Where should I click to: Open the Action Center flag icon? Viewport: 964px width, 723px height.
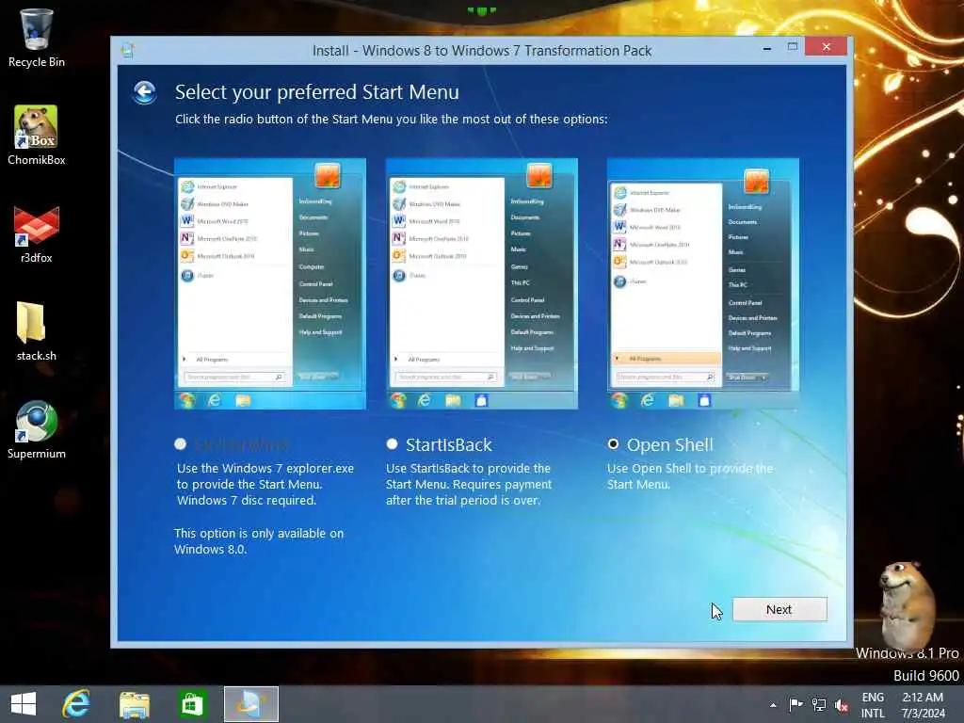(795, 705)
